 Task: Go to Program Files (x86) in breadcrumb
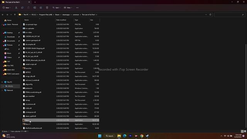46,15
